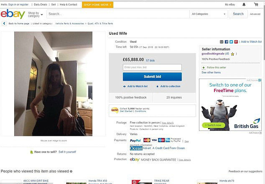This screenshot has height=184, width=265.
Task: Open the shopping cart
Action: (x=256, y=4)
